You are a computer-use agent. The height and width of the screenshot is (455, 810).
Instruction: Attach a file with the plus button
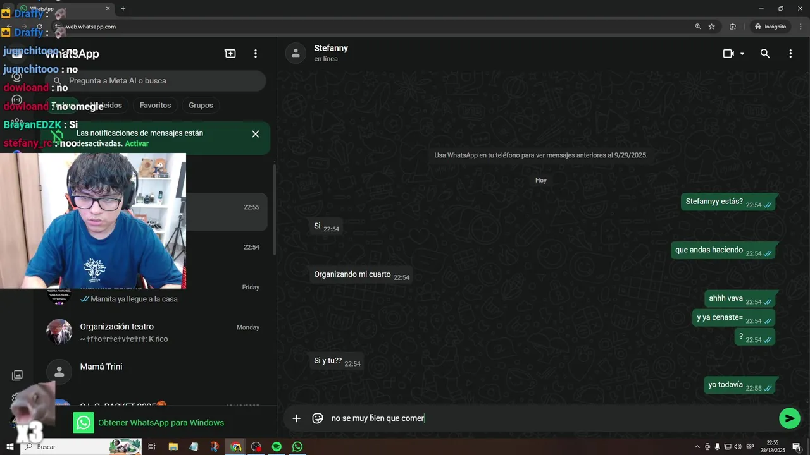pos(296,418)
